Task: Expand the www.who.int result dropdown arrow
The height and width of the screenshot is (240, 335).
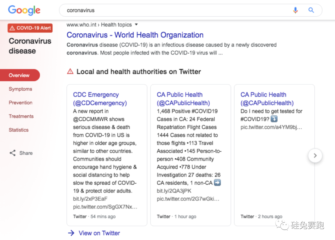Action: click(x=136, y=25)
